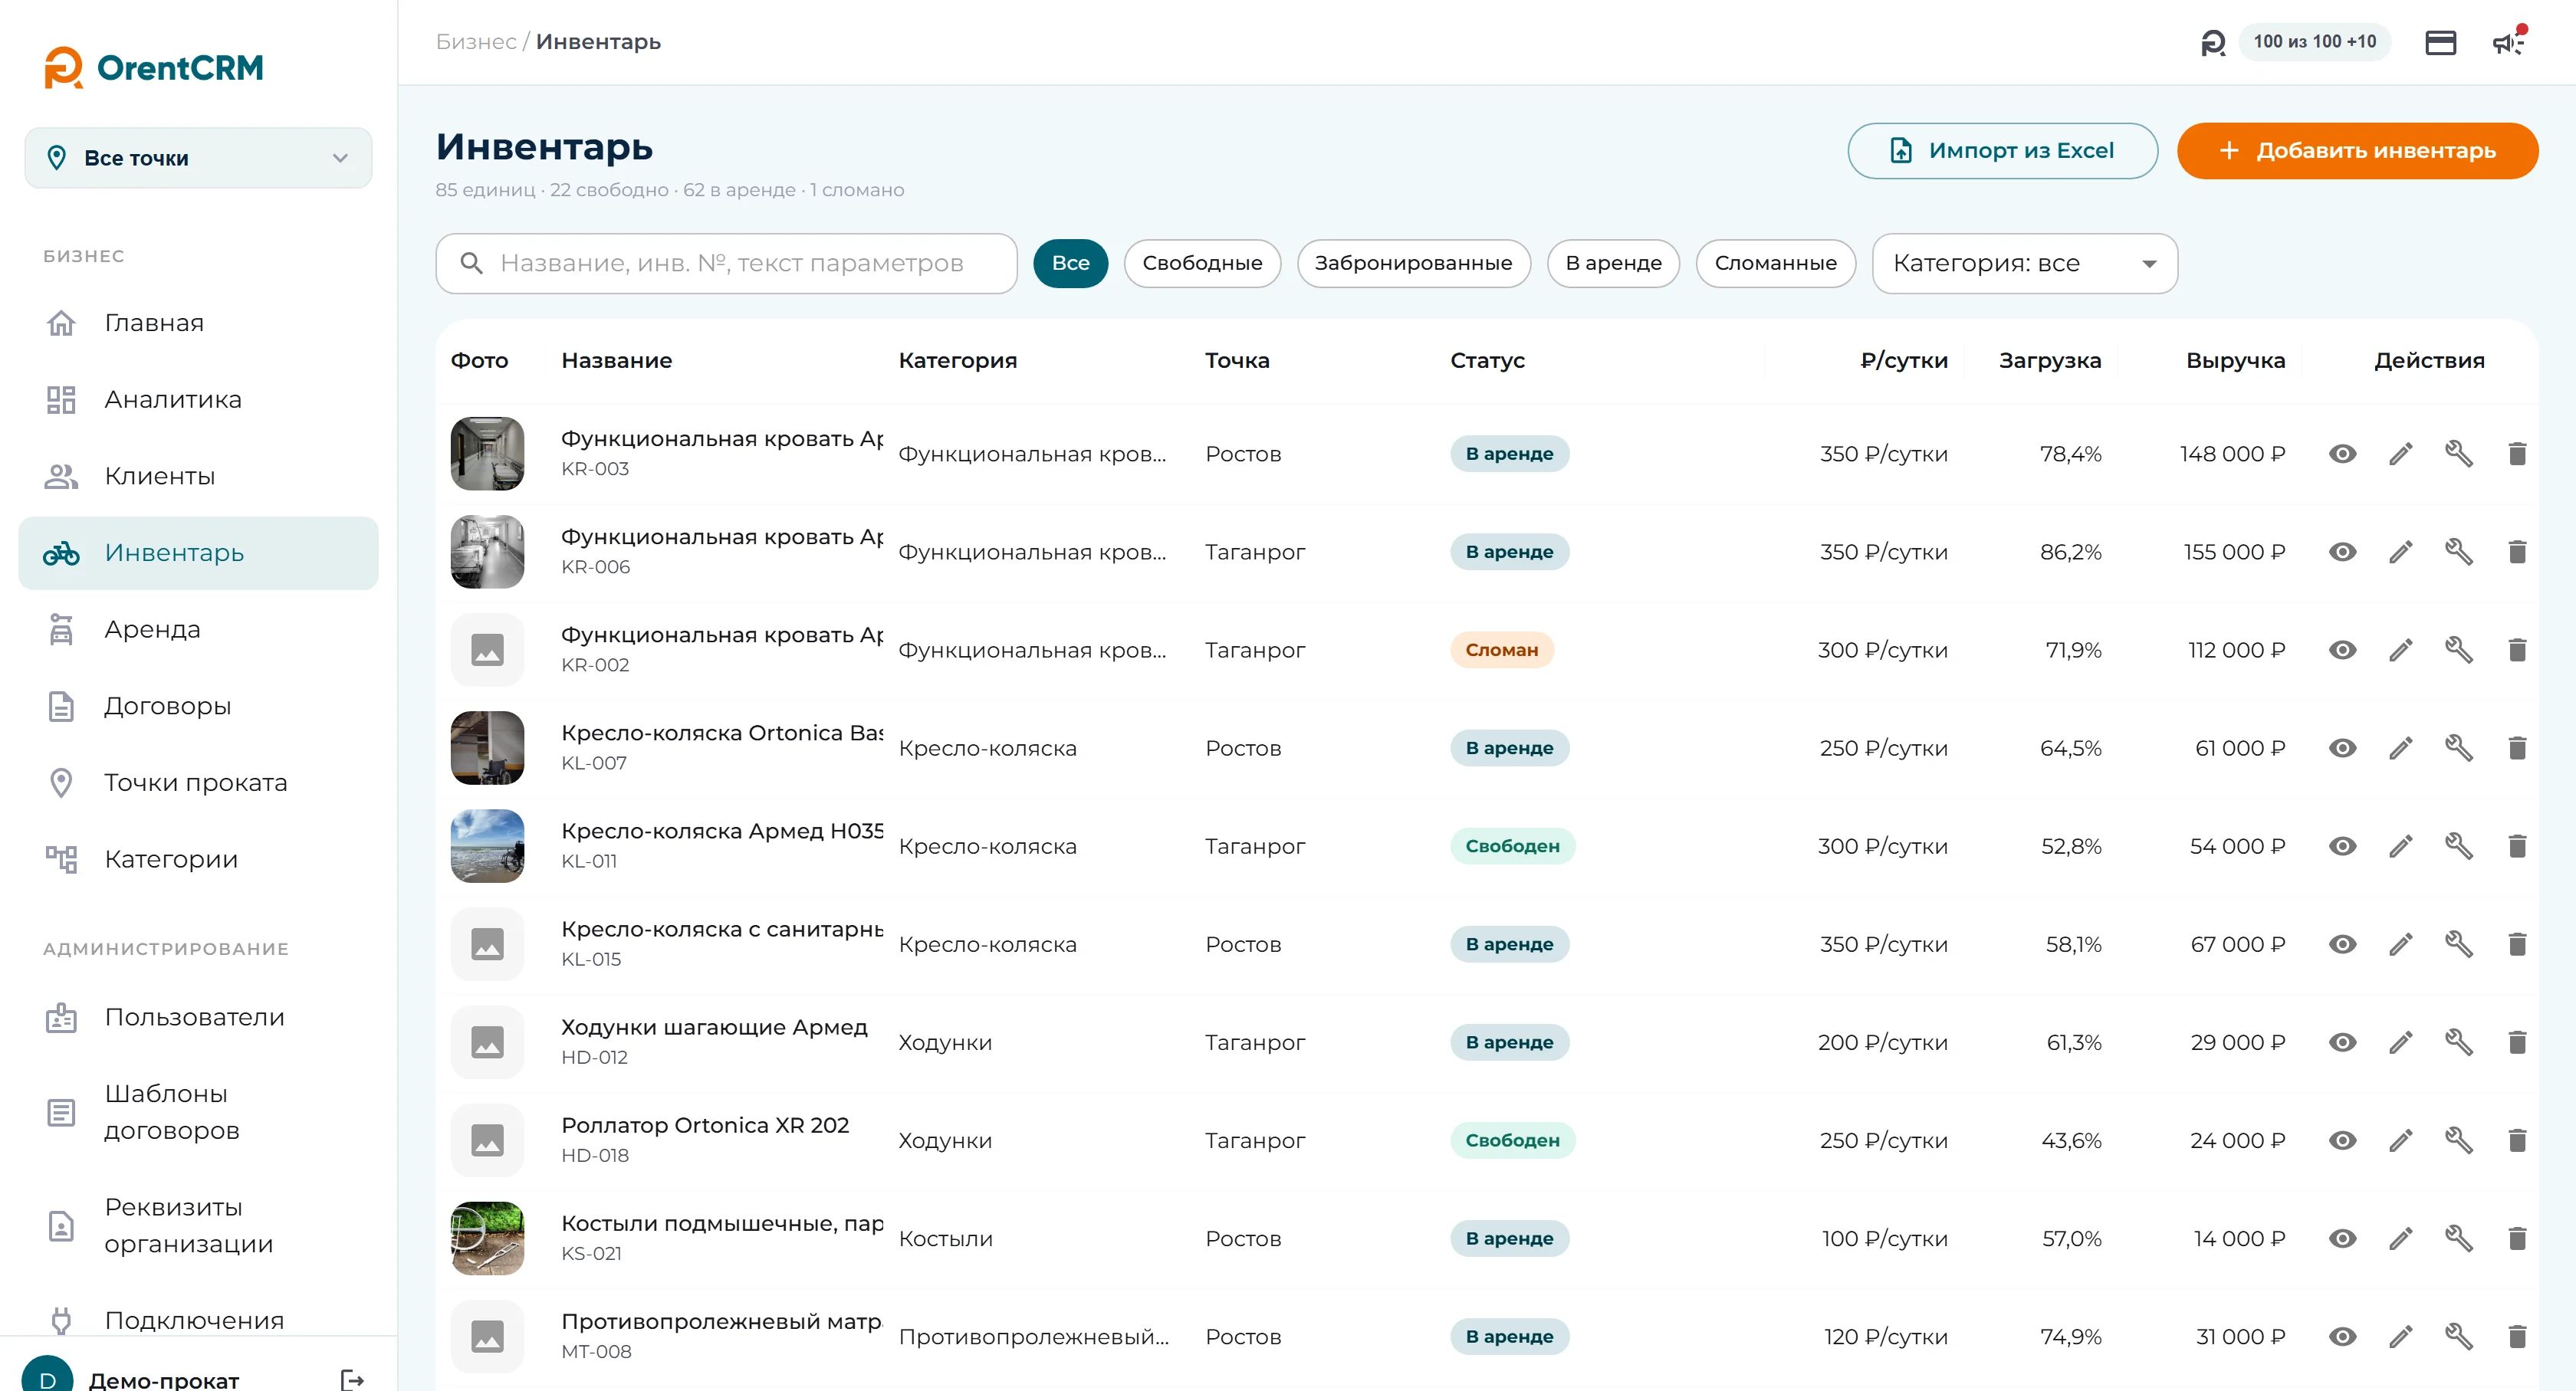View KR-003 with the eye icon

[x=2342, y=454]
